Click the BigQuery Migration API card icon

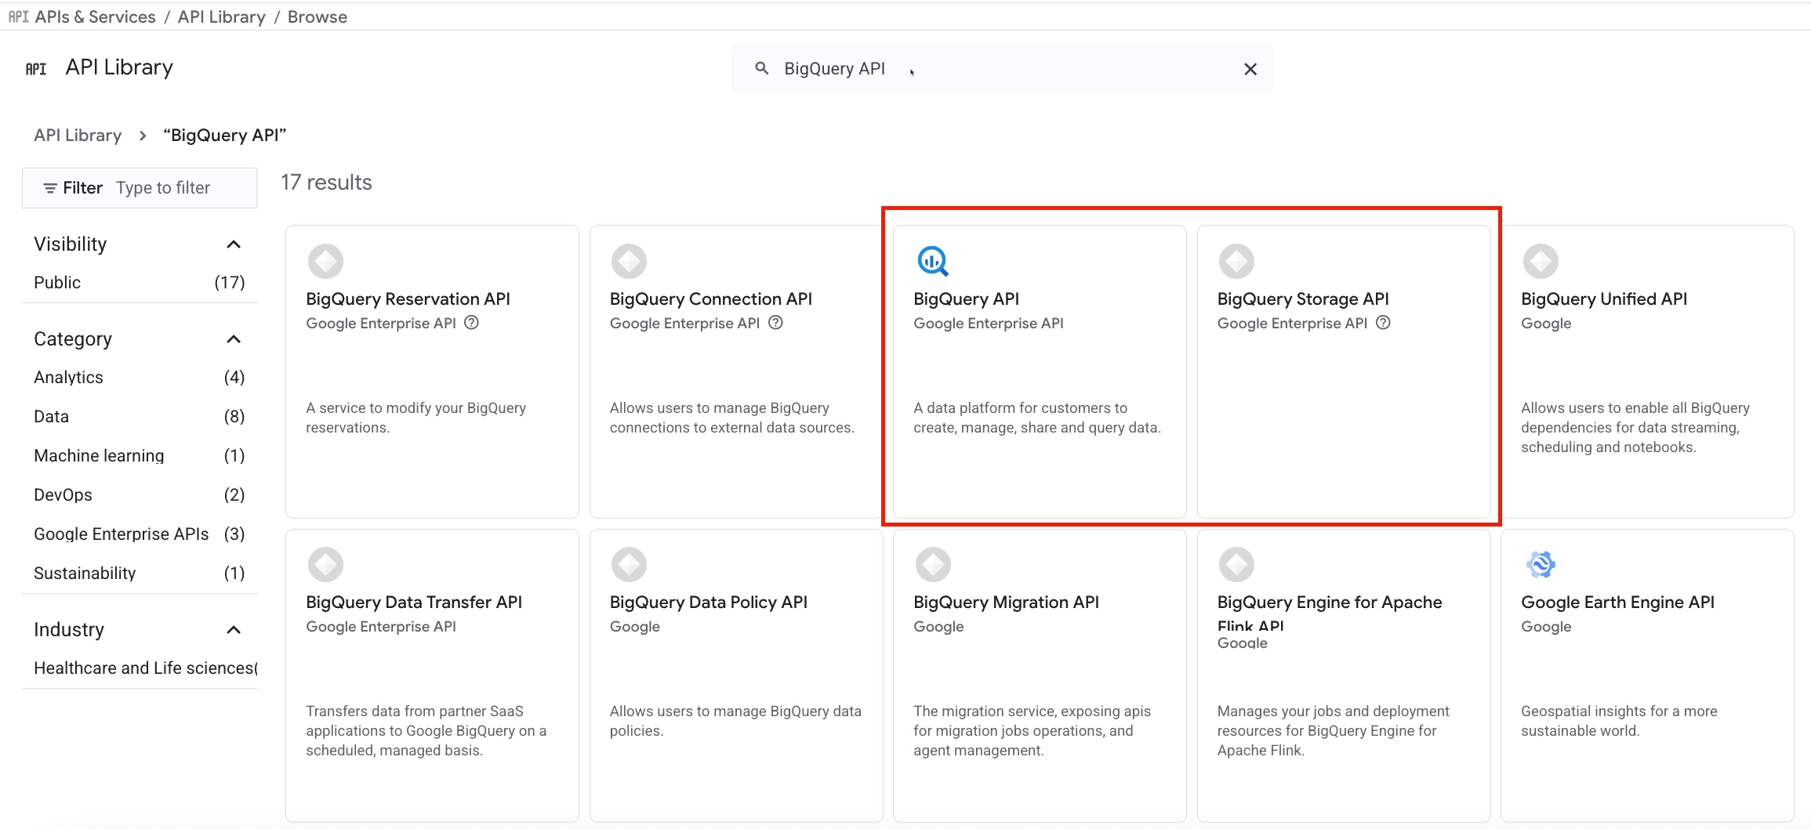[933, 564]
